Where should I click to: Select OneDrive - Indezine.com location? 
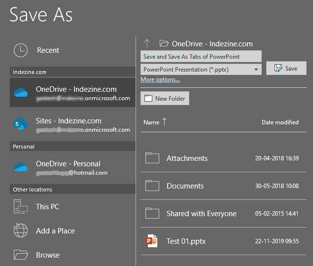pyautogui.click(x=72, y=92)
